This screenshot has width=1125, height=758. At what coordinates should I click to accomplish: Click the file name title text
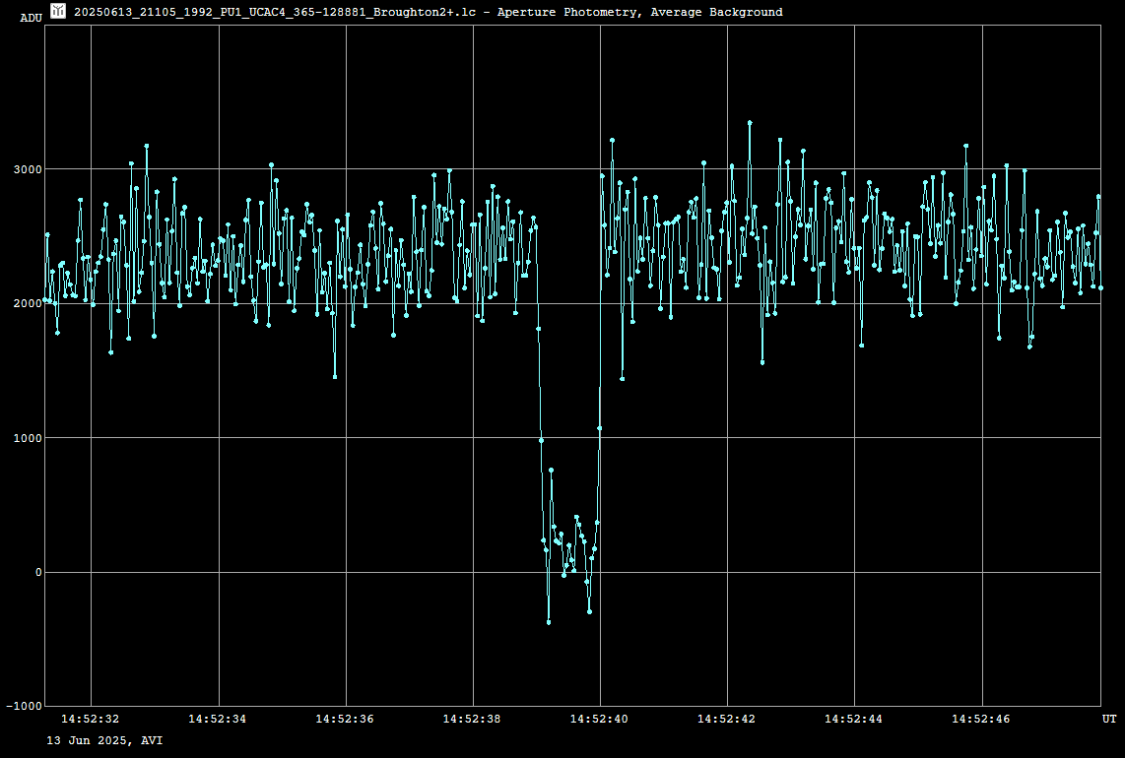pyautogui.click(x=428, y=13)
